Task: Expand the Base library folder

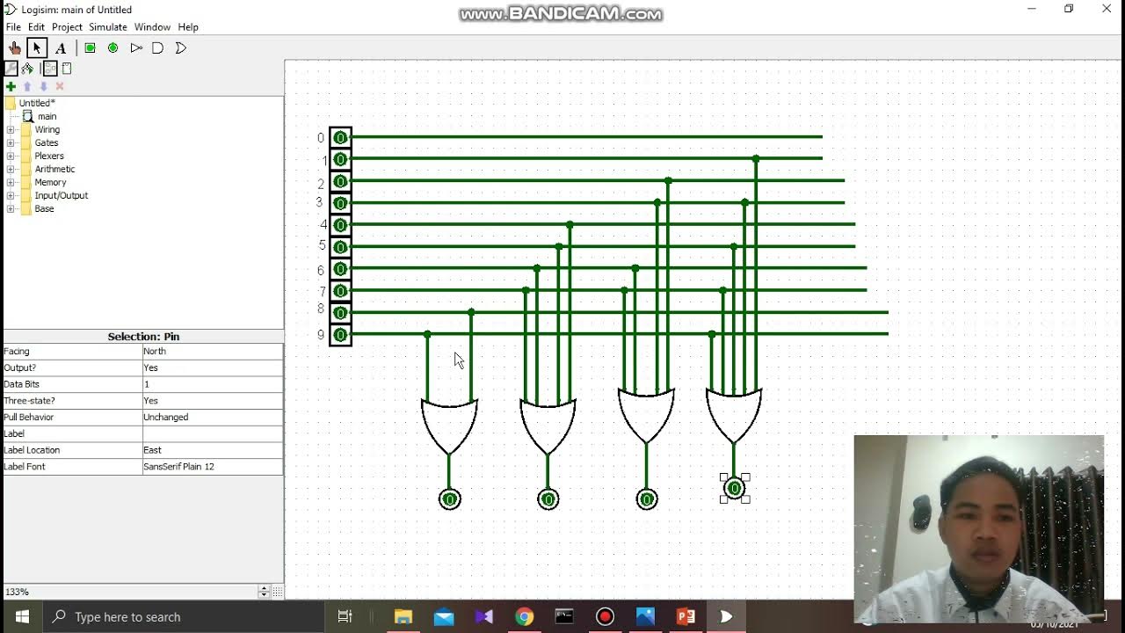Action: tap(11, 208)
